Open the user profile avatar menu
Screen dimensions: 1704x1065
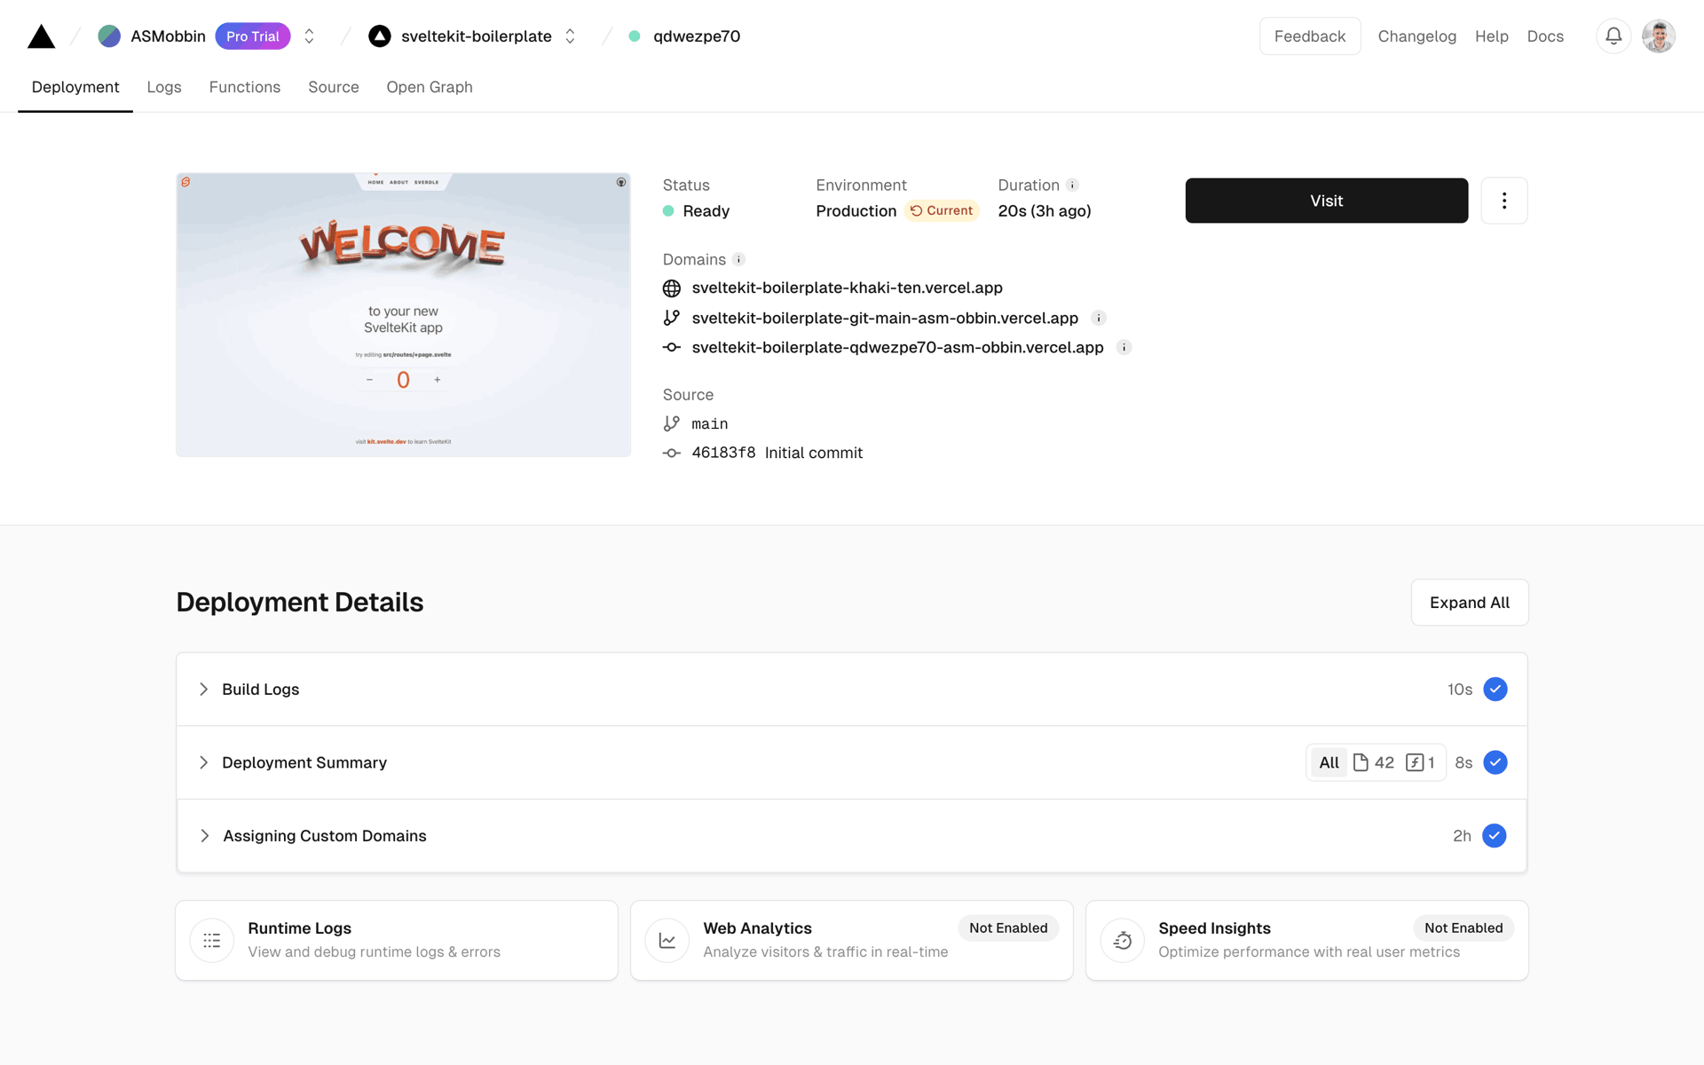1658,36
